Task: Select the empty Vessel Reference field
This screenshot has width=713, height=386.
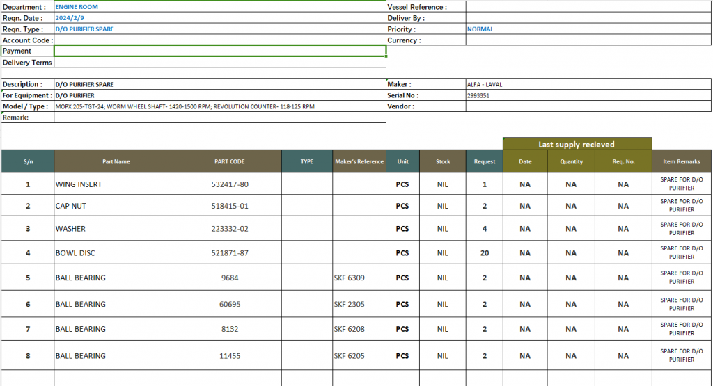Action: coord(588,7)
